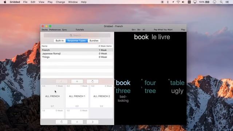233x131 pixels.
Task: Click the 'tree' answer in the grid
Action: tap(150, 91)
